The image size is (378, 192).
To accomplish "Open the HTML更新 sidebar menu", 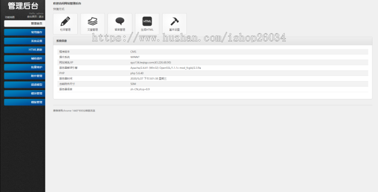I will pos(25,50).
